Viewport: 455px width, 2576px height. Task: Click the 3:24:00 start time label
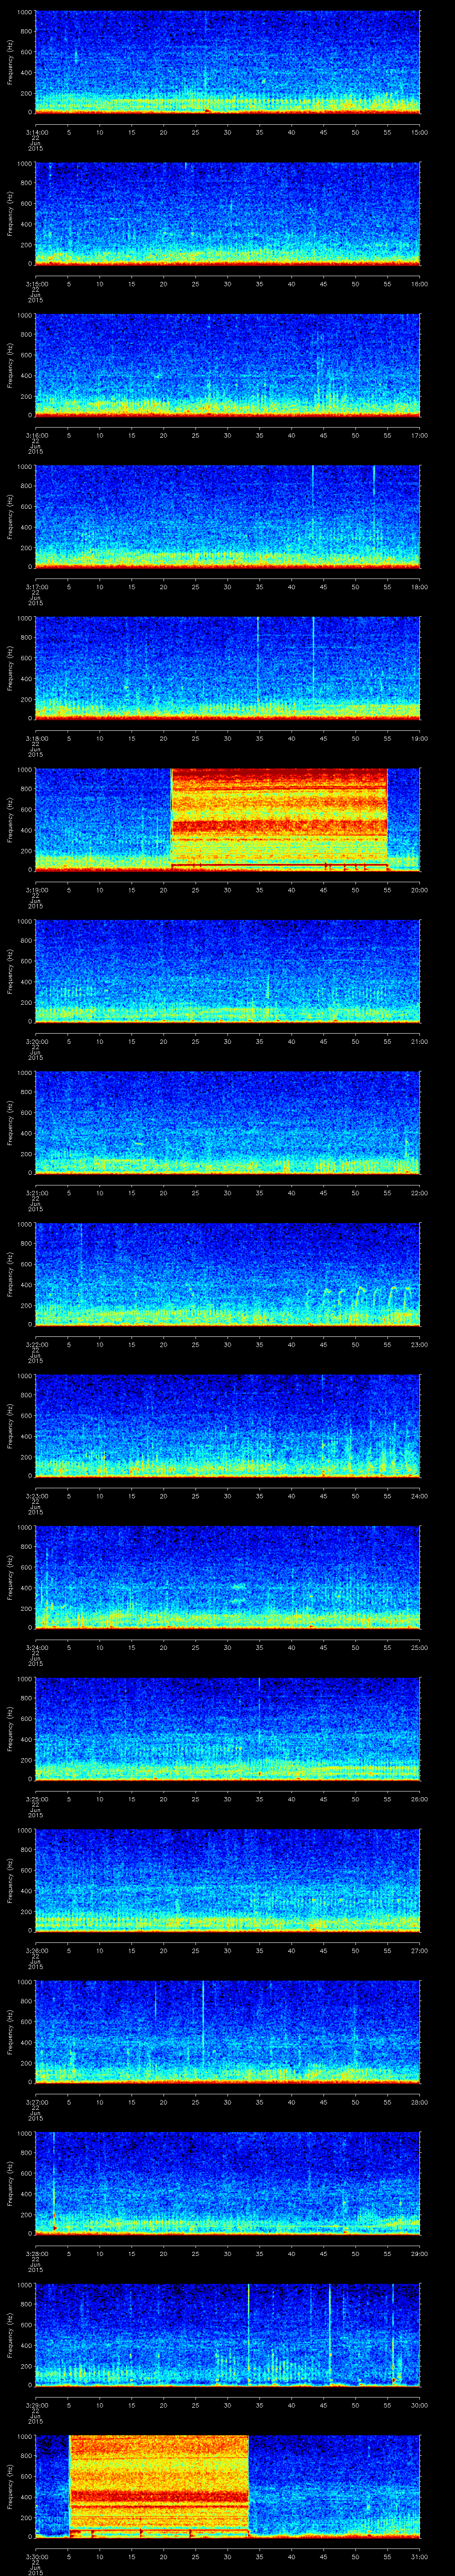(x=36, y=1647)
